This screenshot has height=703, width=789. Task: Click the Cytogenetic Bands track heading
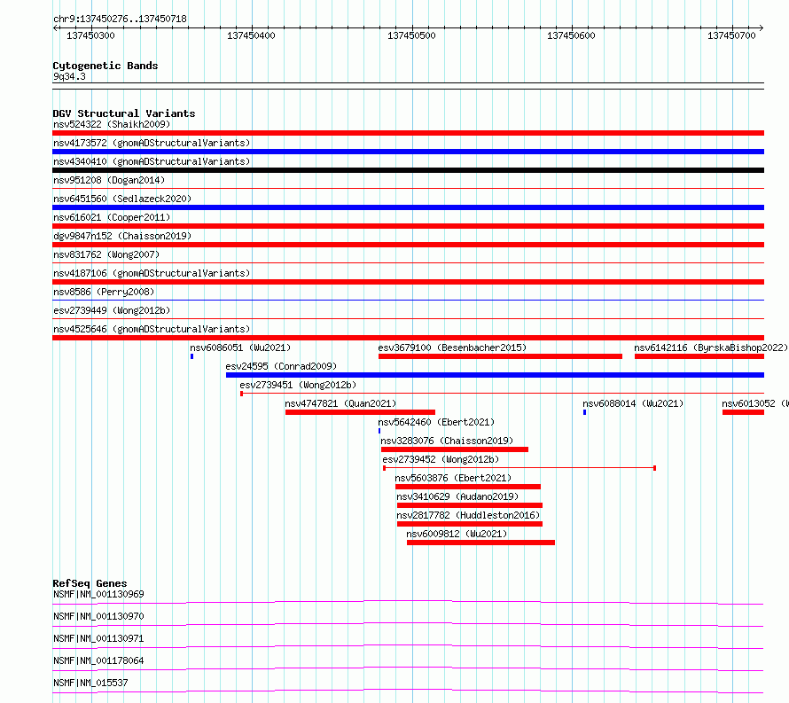[x=105, y=66]
